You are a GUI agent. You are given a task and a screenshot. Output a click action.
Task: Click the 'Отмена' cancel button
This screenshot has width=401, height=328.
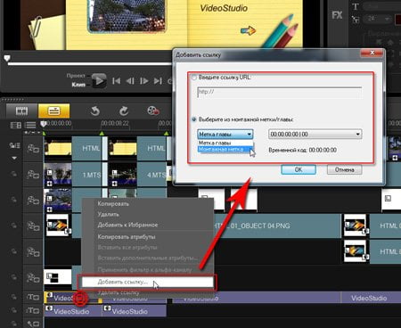[x=345, y=169]
